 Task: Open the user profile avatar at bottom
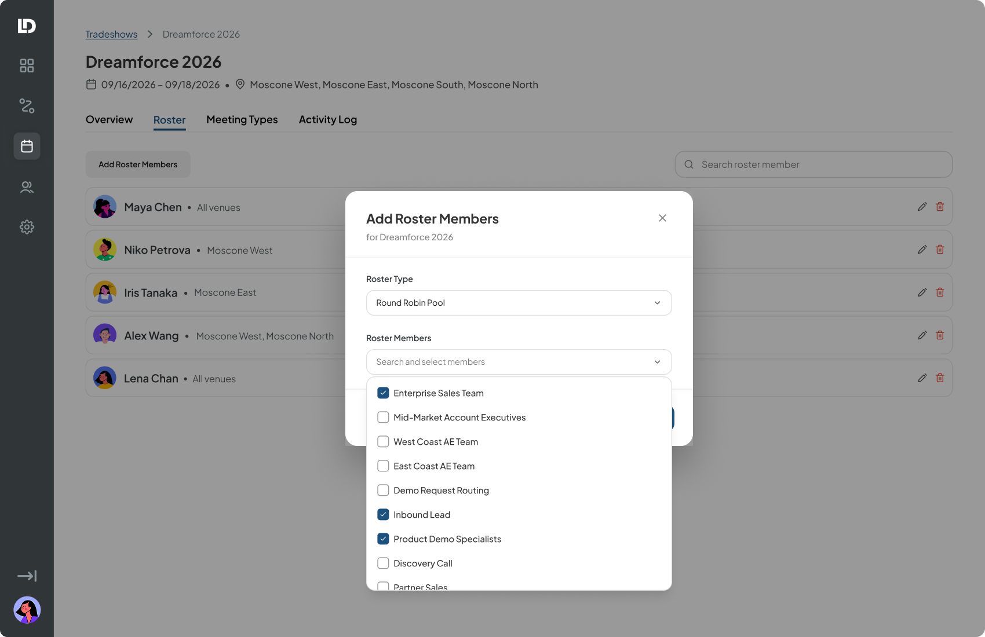tap(27, 610)
